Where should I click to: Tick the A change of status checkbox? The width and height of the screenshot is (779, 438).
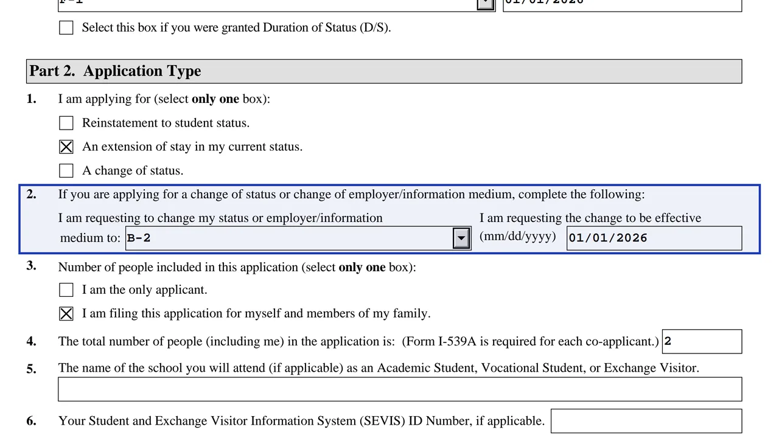coord(66,170)
